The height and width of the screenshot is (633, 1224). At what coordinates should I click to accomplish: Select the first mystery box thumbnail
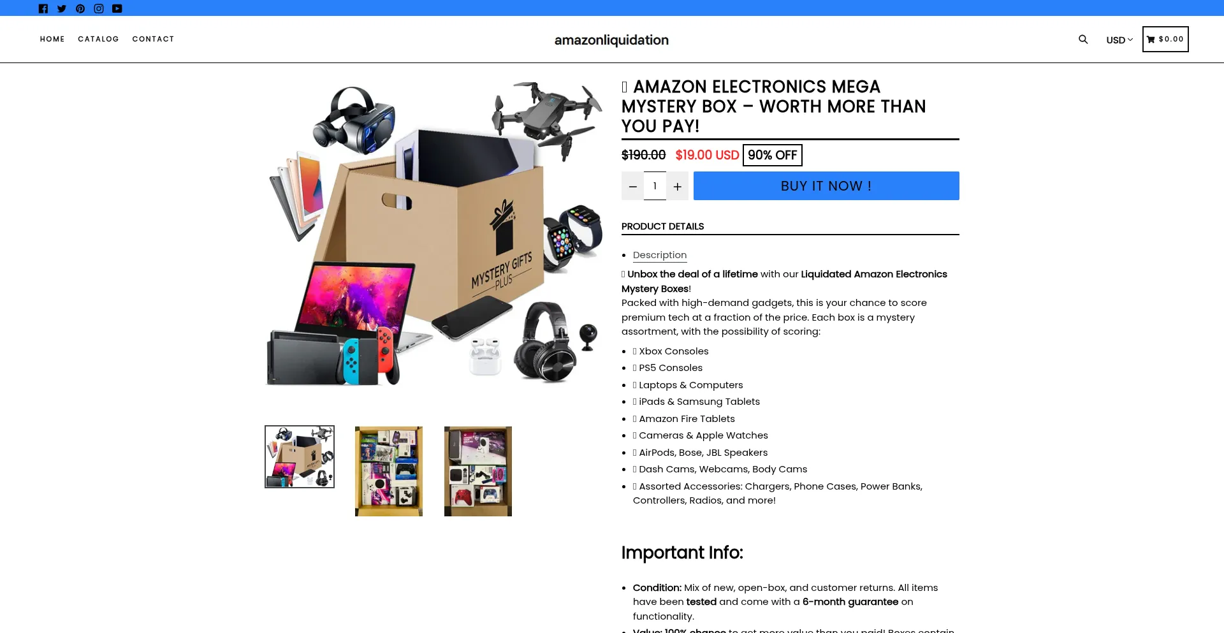point(300,456)
